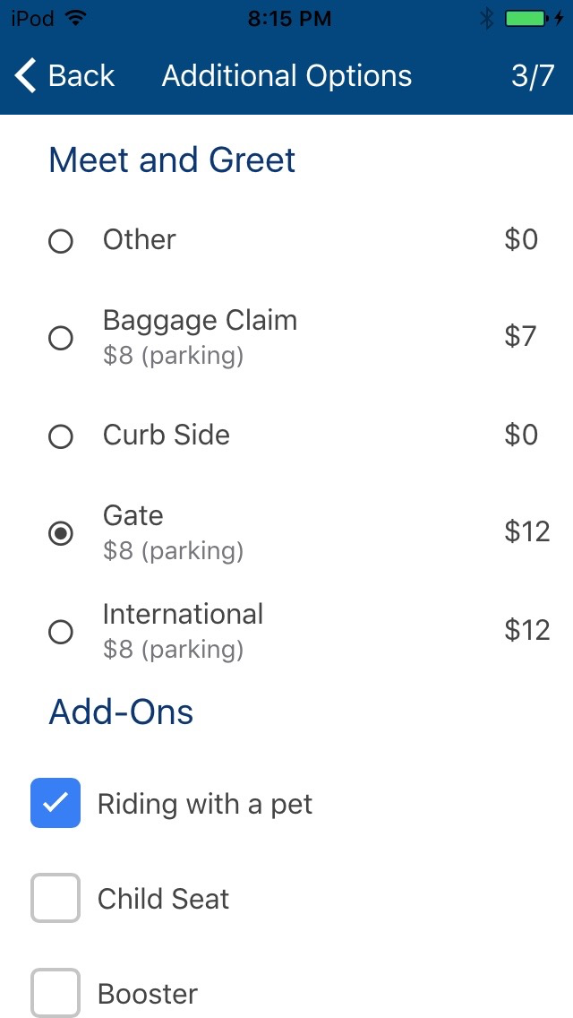
Task: Select the Baggage Claim radio button
Action: coord(61,338)
